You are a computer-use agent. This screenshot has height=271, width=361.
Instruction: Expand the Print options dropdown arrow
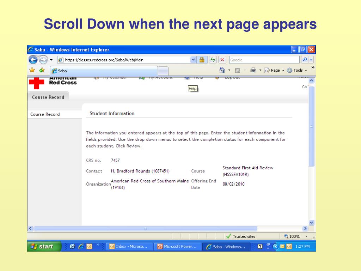[261, 70]
